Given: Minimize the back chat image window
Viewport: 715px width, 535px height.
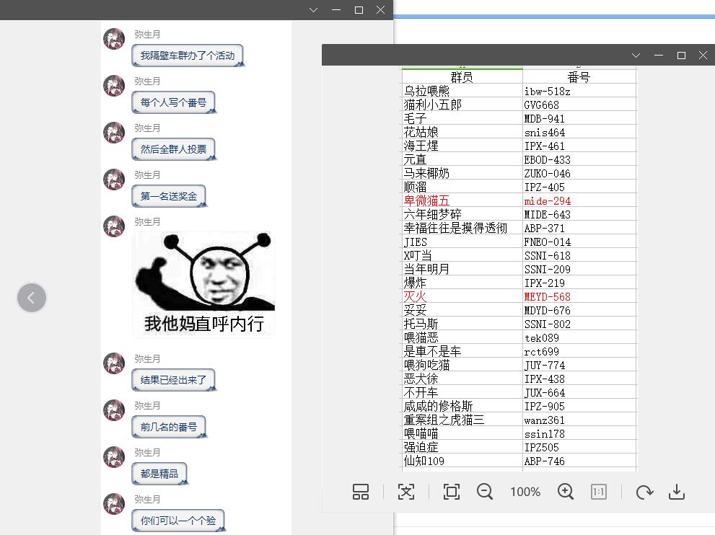Looking at the screenshot, I should (336, 10).
